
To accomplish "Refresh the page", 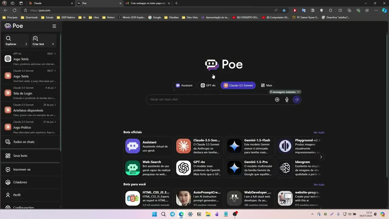I will click(x=14, y=10).
